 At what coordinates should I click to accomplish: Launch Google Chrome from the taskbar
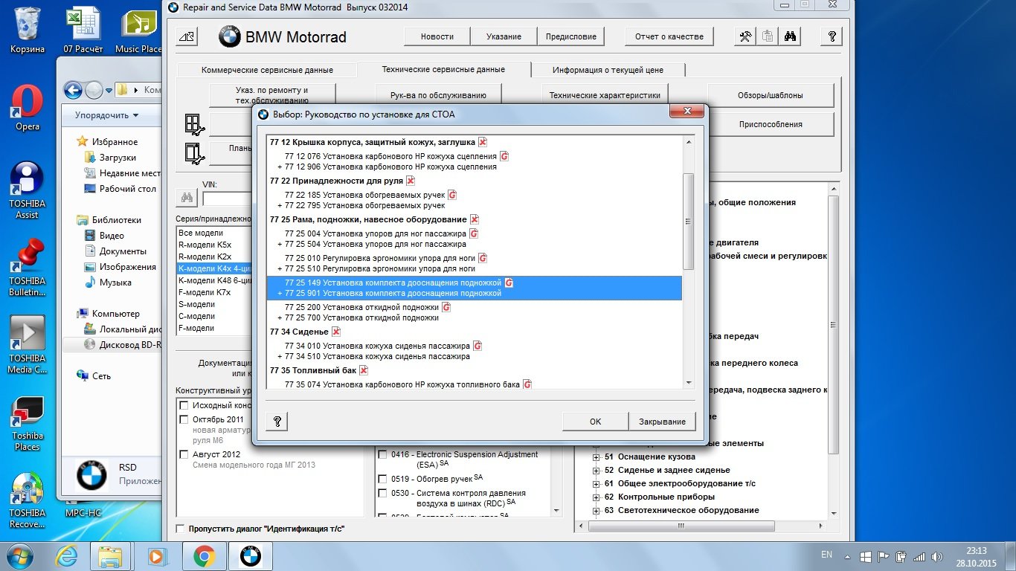(x=205, y=555)
